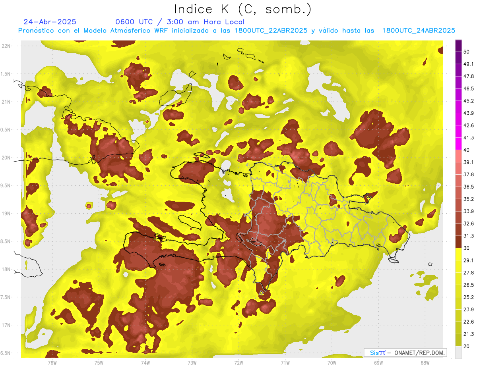Select the date label '24-Abr-2025'
This screenshot has width=477, height=368.
coord(50,22)
